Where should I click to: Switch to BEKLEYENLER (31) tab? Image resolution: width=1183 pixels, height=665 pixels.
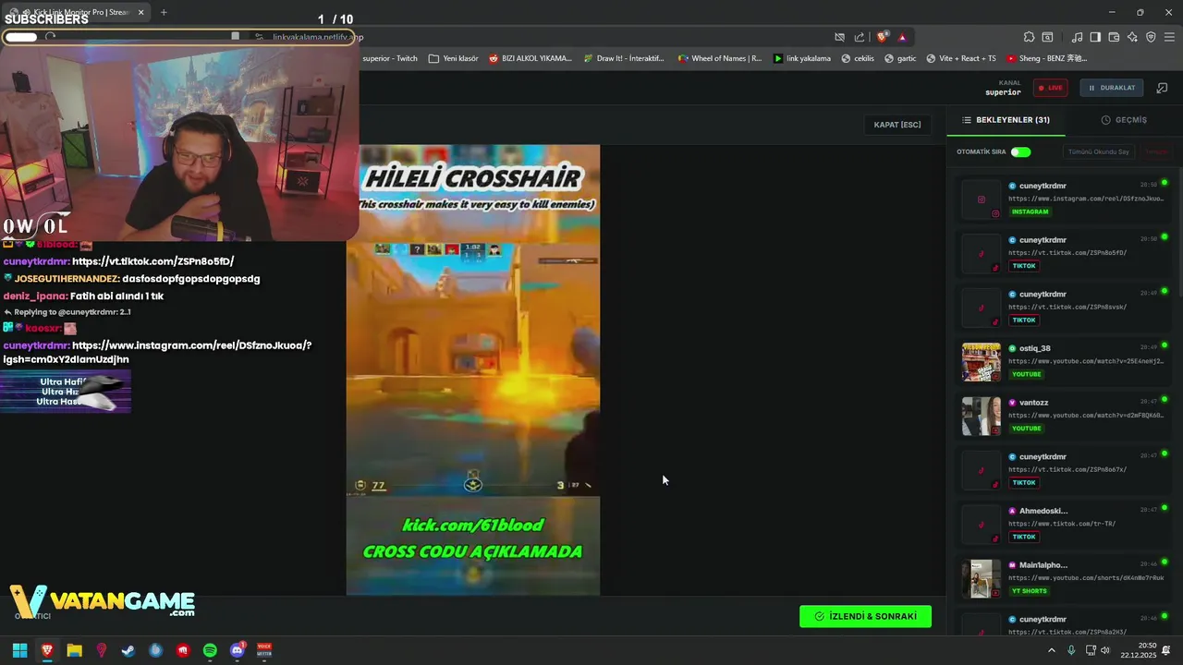pyautogui.click(x=1006, y=120)
